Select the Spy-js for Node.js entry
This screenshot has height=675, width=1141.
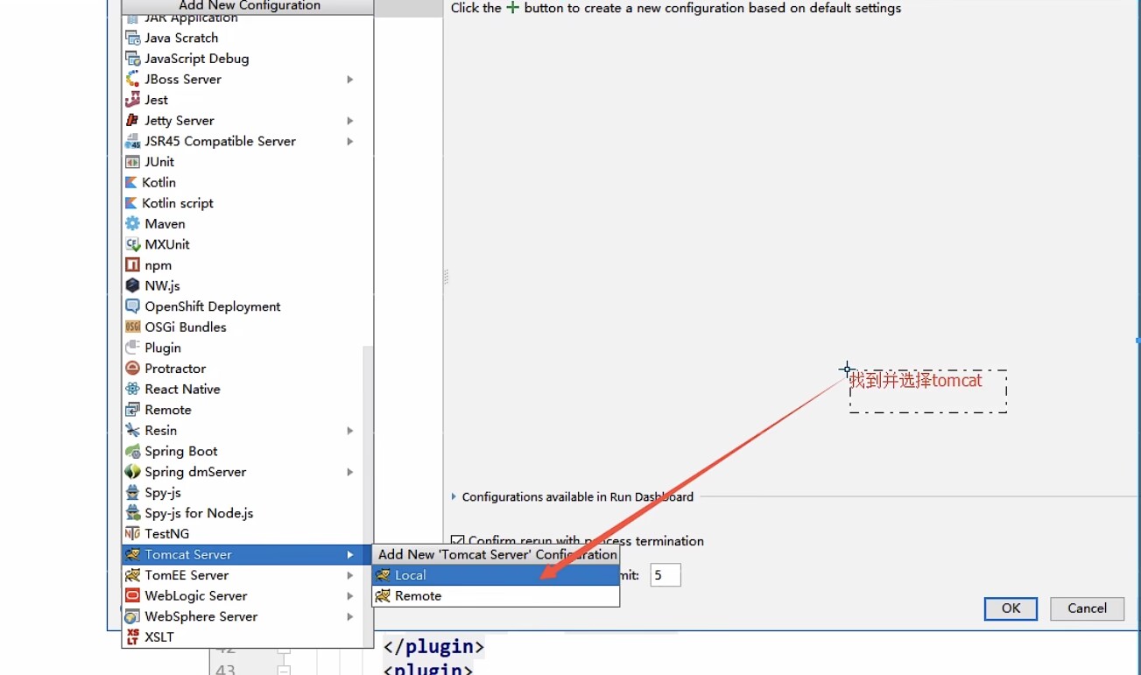coord(242,513)
